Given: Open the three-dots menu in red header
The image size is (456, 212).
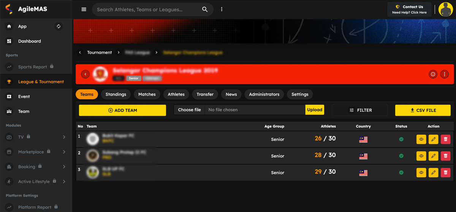Looking at the screenshot, I should pos(445,74).
